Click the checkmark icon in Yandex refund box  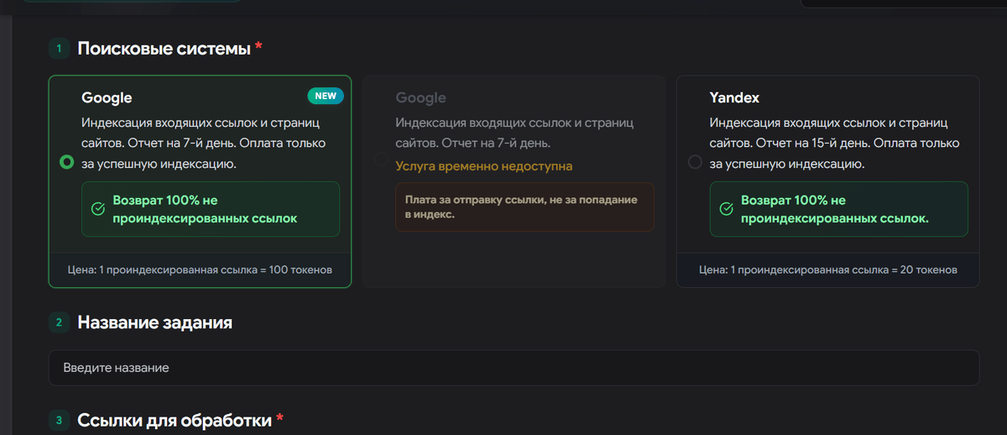pos(726,209)
